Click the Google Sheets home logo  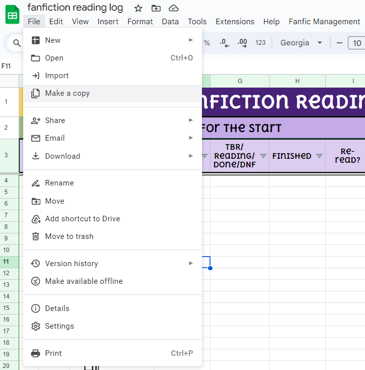click(x=12, y=15)
